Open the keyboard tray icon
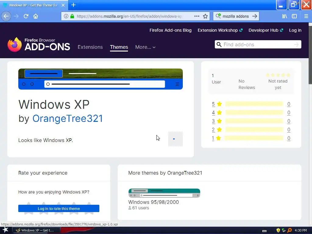 click(264, 231)
